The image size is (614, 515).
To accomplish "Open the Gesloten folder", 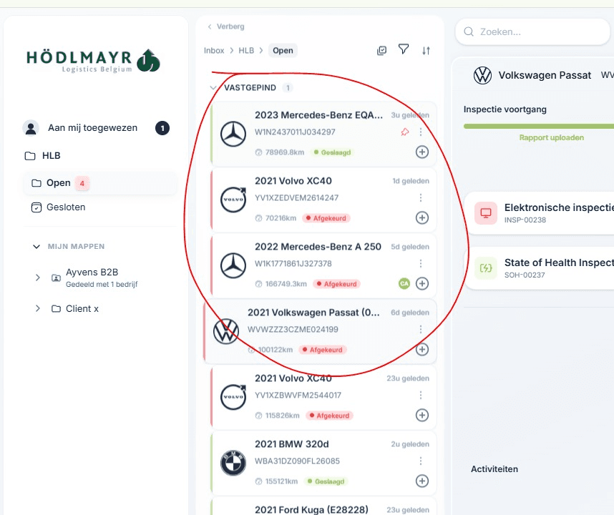I will pos(66,207).
